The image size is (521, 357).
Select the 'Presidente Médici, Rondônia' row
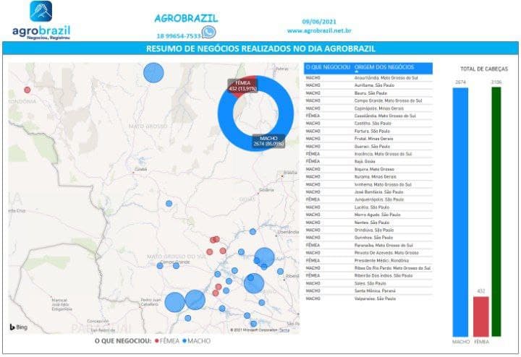pyautogui.click(x=368, y=260)
